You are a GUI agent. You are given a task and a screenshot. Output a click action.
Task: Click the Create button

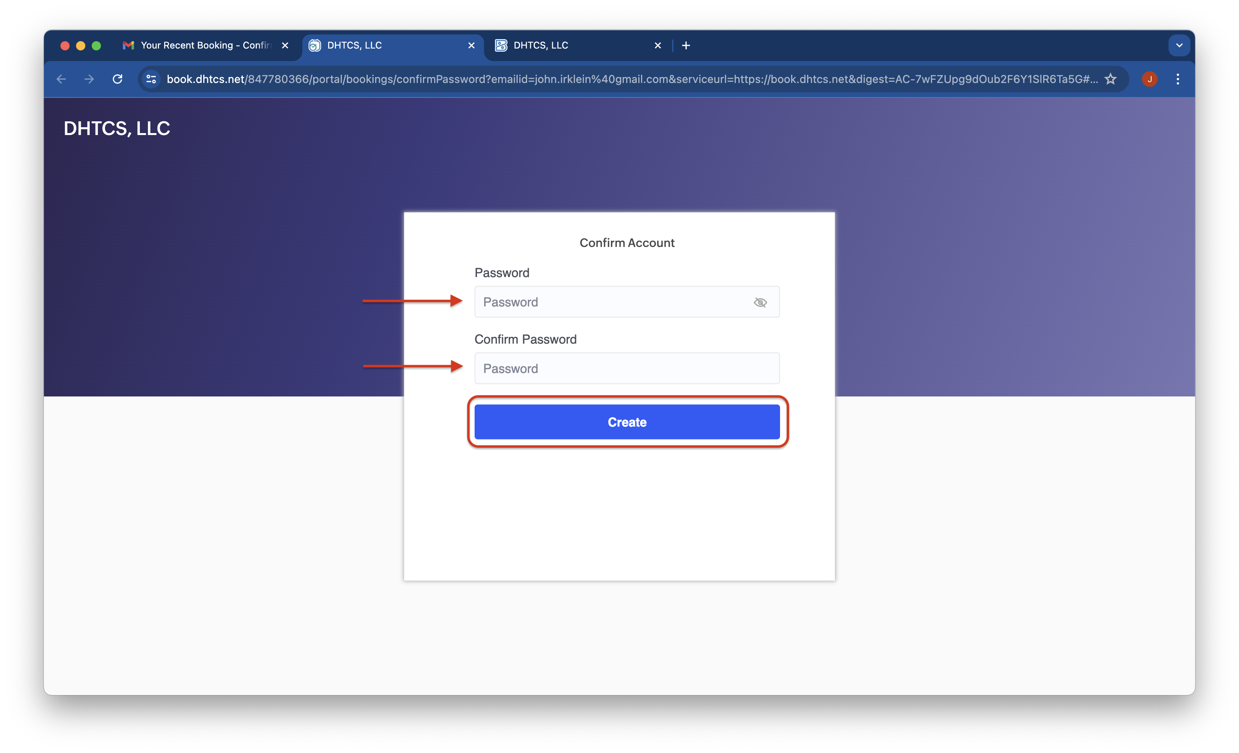tap(627, 422)
